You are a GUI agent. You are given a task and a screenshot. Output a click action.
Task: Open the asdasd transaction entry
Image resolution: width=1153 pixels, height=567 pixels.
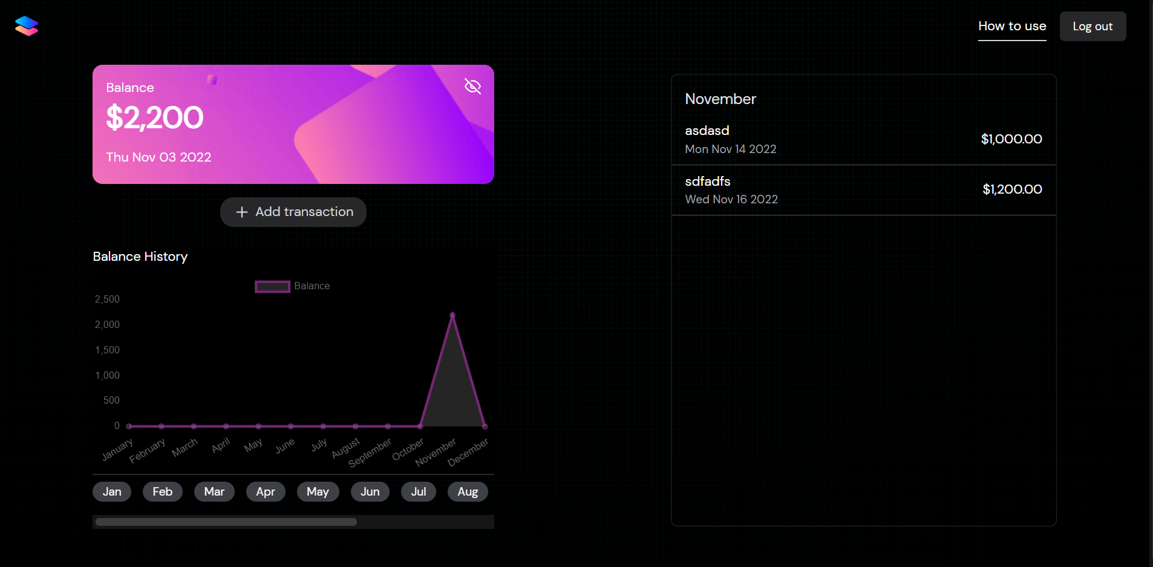pyautogui.click(x=863, y=139)
